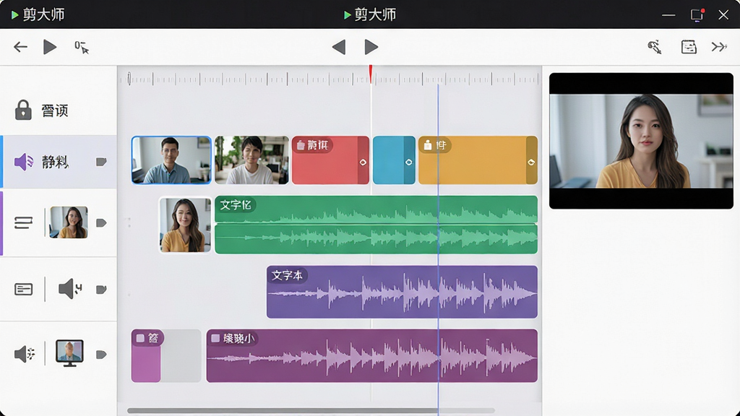Select the monitor screen thumbnail in track header
Image resolution: width=740 pixels, height=416 pixels.
point(69,352)
